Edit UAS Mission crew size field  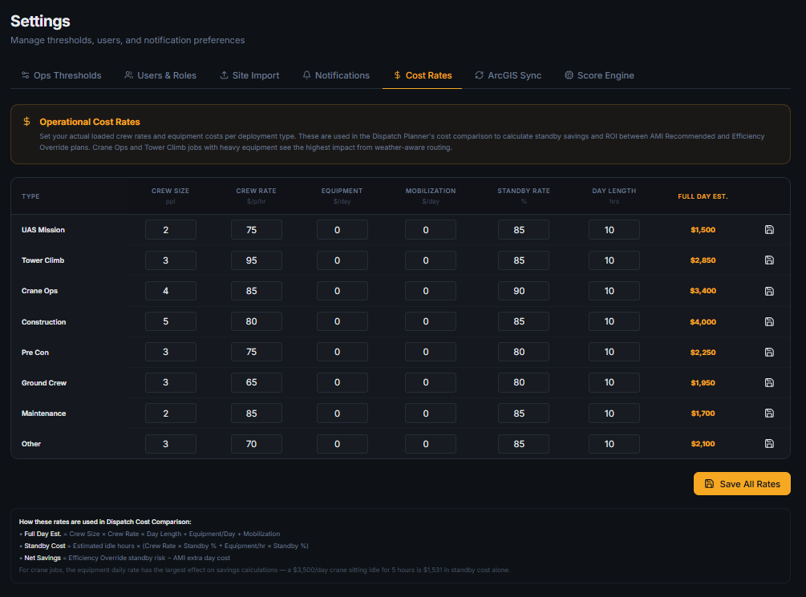tap(171, 230)
